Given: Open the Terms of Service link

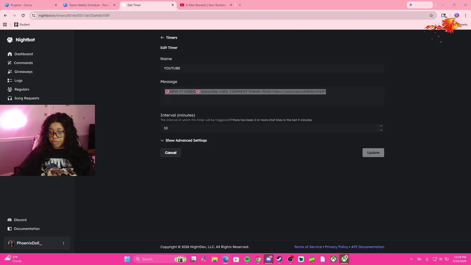Looking at the screenshot, I should pos(308,247).
